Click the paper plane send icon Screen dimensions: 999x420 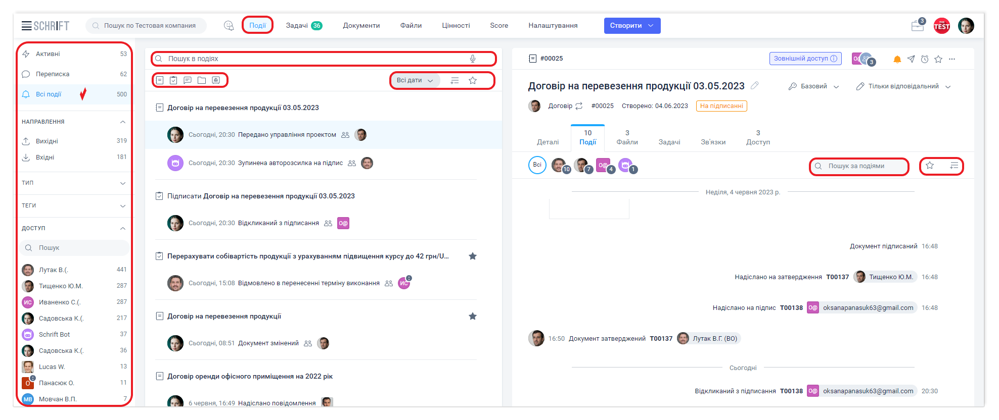(x=911, y=59)
